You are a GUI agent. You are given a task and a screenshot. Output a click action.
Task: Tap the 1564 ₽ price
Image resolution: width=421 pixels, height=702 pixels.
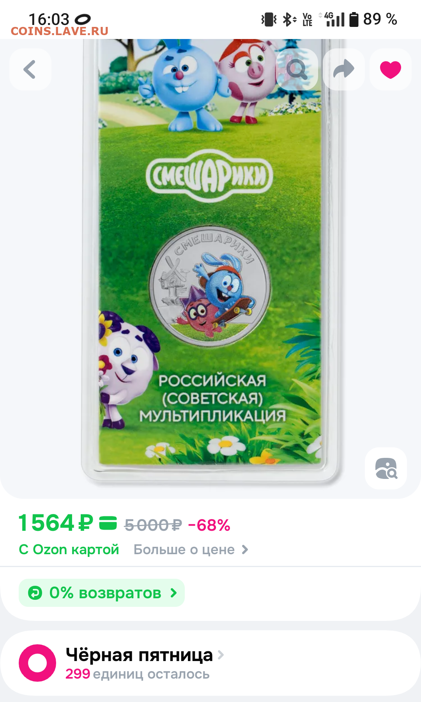[56, 523]
